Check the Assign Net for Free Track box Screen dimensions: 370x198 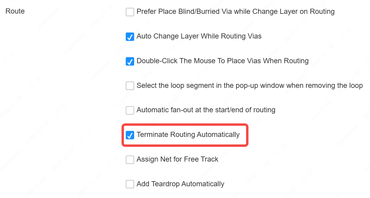click(130, 160)
